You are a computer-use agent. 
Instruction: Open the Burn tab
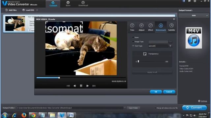click(x=68, y=4)
